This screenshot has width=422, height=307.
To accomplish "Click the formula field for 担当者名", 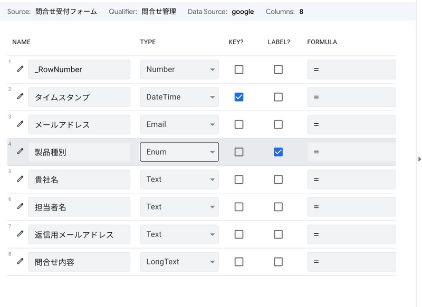I will point(351,207).
